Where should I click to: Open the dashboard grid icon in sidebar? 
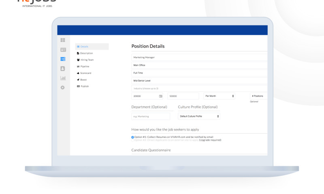point(63,40)
